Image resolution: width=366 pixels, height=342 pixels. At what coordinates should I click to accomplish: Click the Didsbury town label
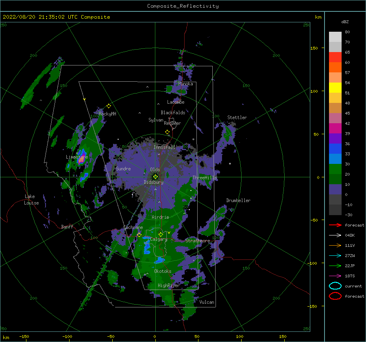click(153, 182)
